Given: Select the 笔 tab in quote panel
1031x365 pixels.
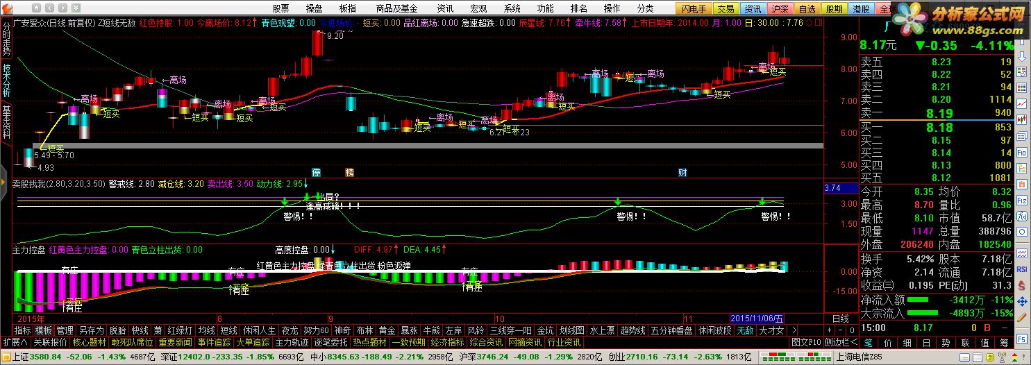Looking at the screenshot, I should (868, 343).
